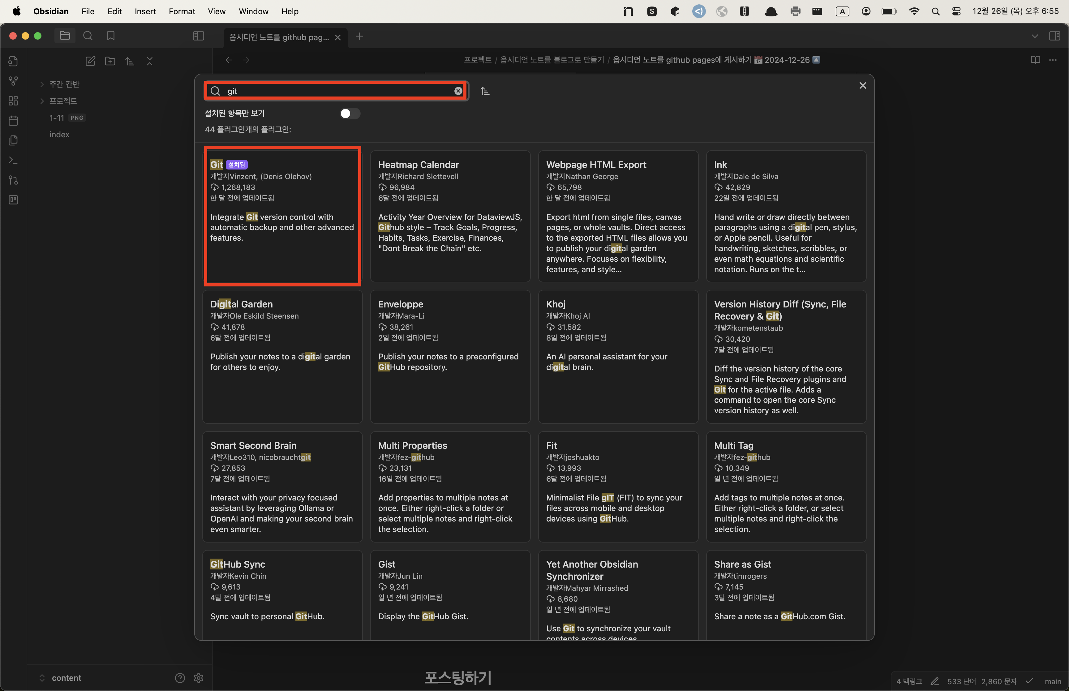Viewport: 1069px width, 691px height.
Task: Click 프로젝트 breadcrumb in note path
Action: [x=477, y=60]
